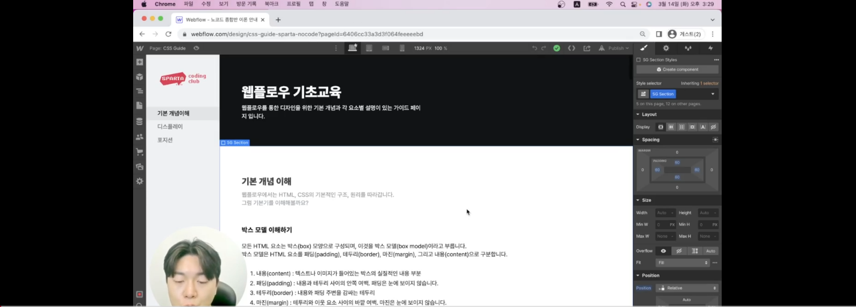
Task: Set display to None
Action: pos(713,127)
